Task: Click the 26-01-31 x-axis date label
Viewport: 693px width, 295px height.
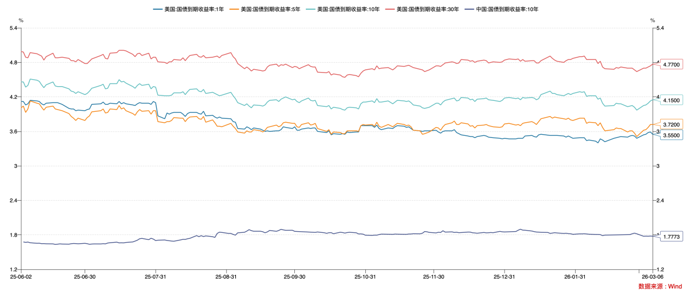Action: coord(574,276)
